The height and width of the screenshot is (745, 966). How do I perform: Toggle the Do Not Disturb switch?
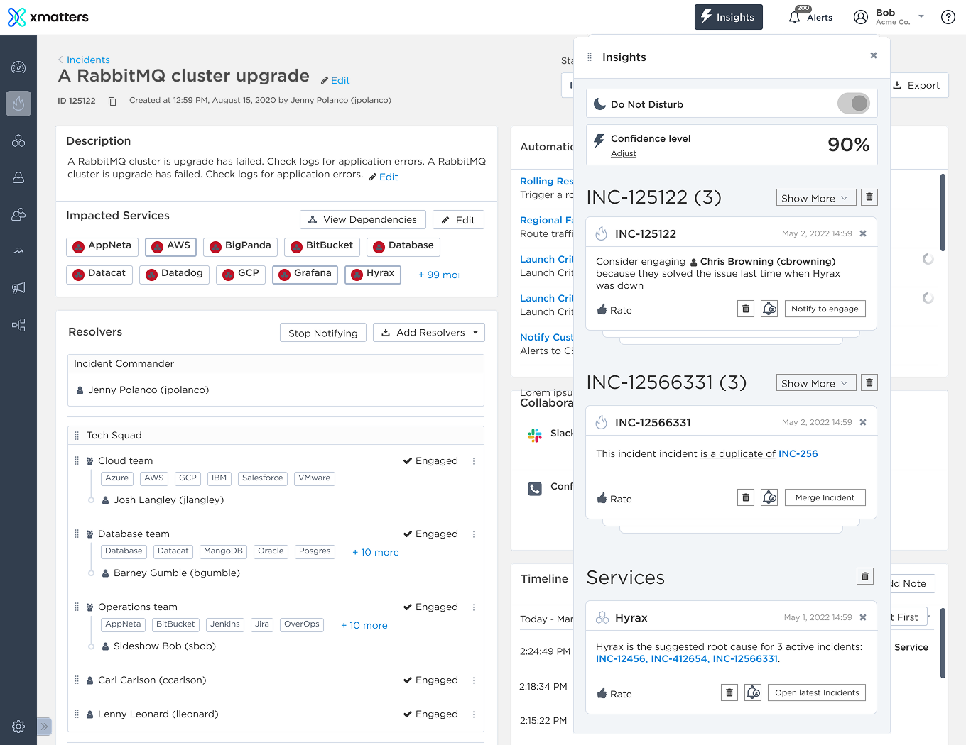[853, 104]
